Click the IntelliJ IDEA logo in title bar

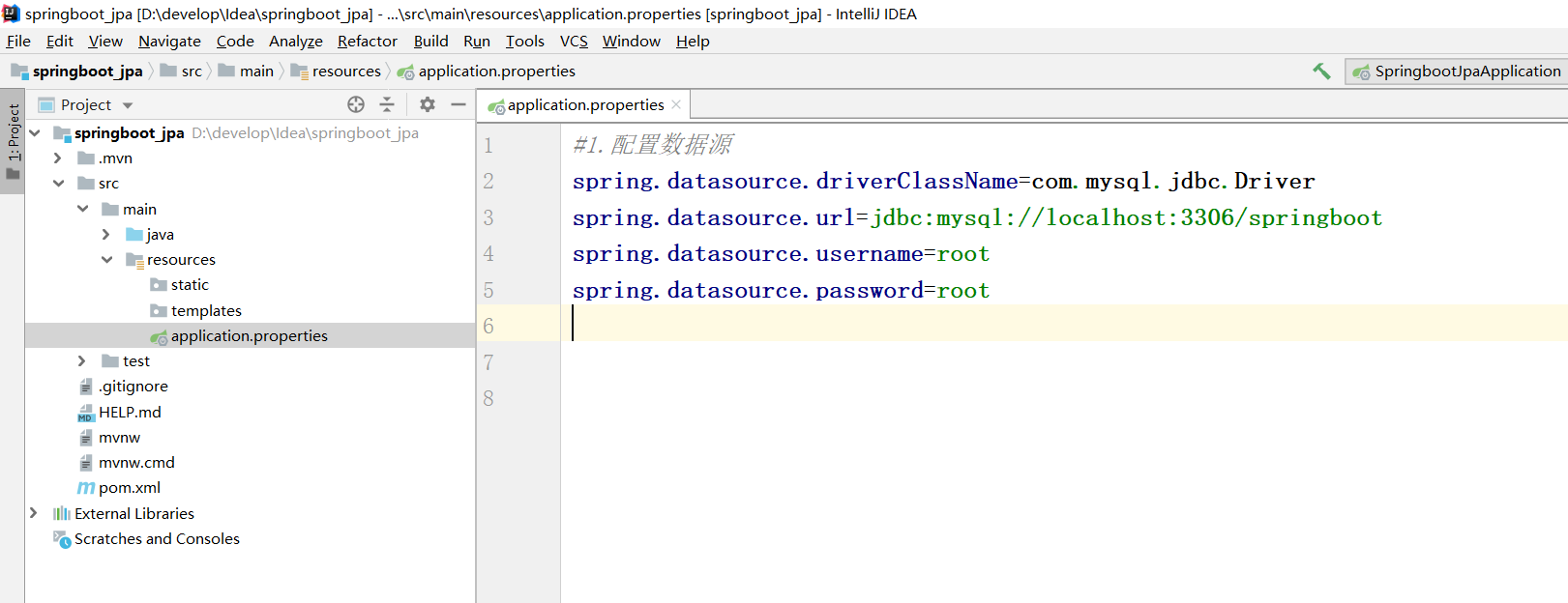click(x=11, y=14)
